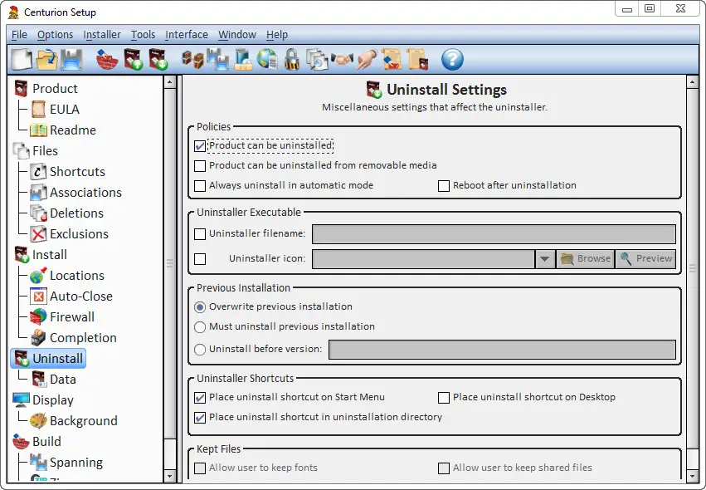The width and height of the screenshot is (706, 490).
Task: Click the pointing hand toolbar icon
Action: pos(367,60)
